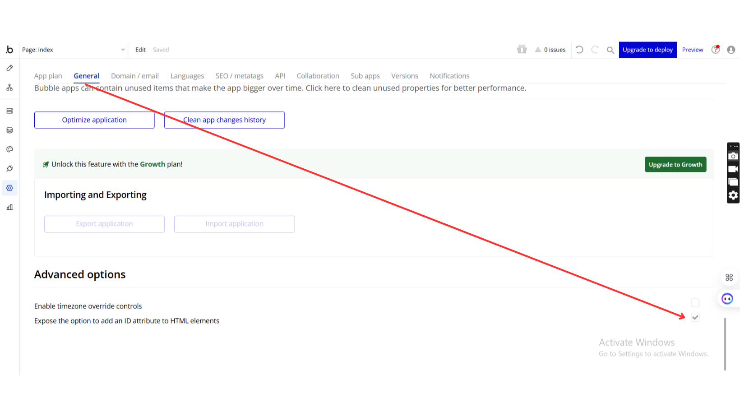Open the Styles palette icon
Image resolution: width=740 pixels, height=417 pixels.
coord(9,149)
